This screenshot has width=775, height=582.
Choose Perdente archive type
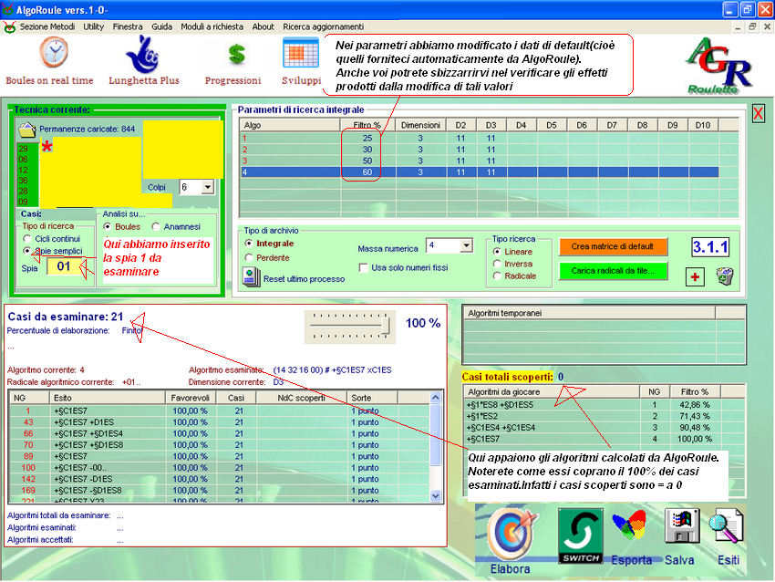point(249,257)
